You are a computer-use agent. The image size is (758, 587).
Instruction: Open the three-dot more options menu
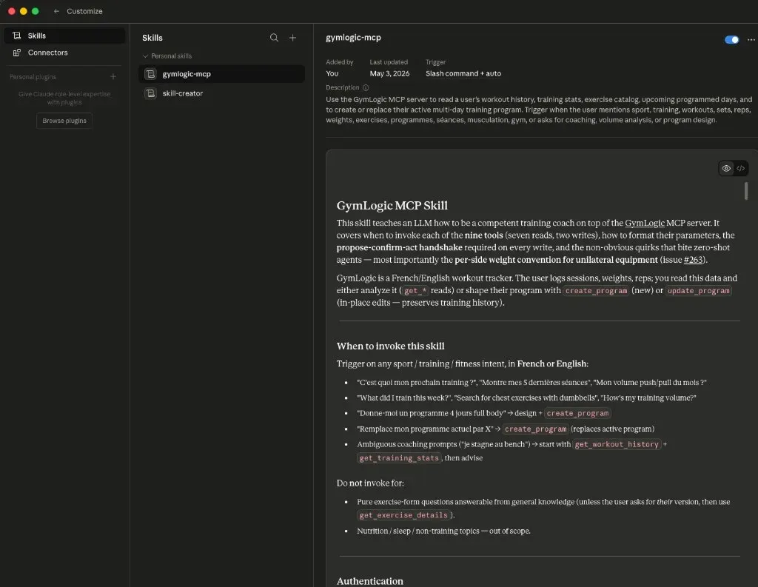[751, 40]
